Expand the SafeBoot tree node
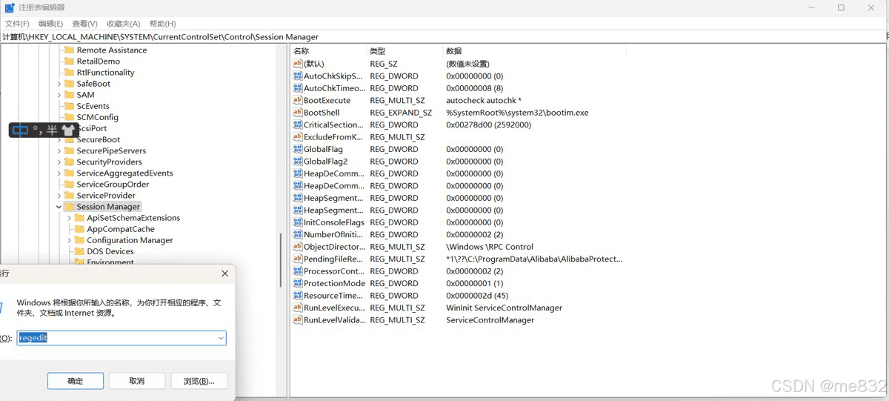The image size is (889, 401). pyautogui.click(x=59, y=84)
